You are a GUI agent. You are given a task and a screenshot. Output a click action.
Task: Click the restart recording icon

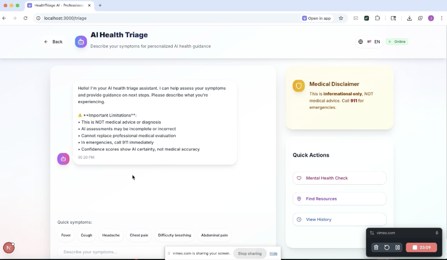pos(387,247)
